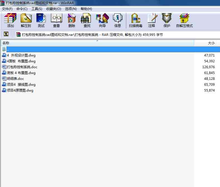The image size is (220, 187).
Task: Select file 打包称控制系统.doc
Action: [22, 67]
